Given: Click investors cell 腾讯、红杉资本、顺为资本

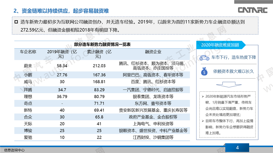Looking at the screenshot, I should (x=153, y=66).
